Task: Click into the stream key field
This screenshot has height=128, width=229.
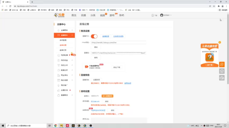Action: 119,53
